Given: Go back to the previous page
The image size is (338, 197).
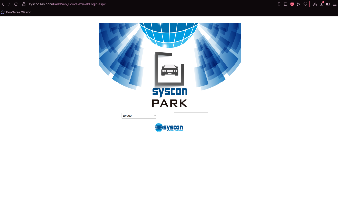Looking at the screenshot, I should 3,4.
